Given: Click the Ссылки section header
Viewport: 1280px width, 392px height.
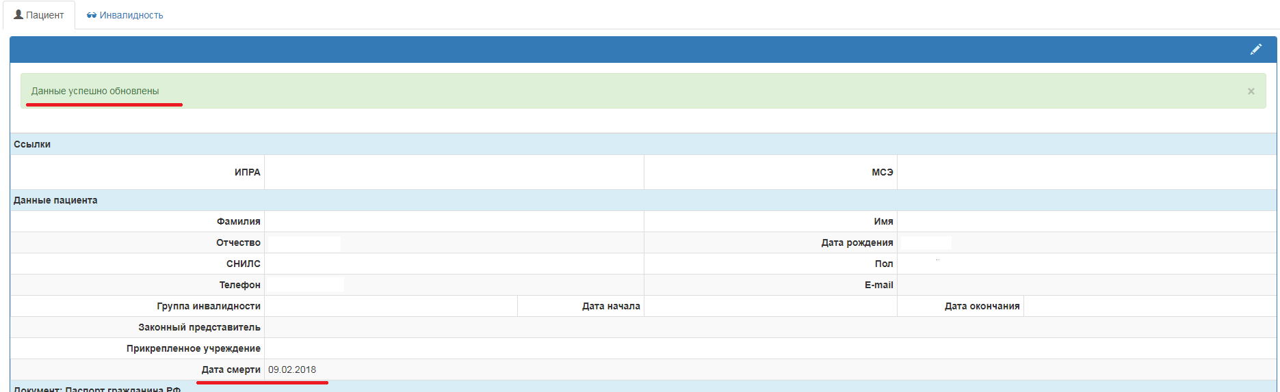Looking at the screenshot, I should [x=32, y=144].
